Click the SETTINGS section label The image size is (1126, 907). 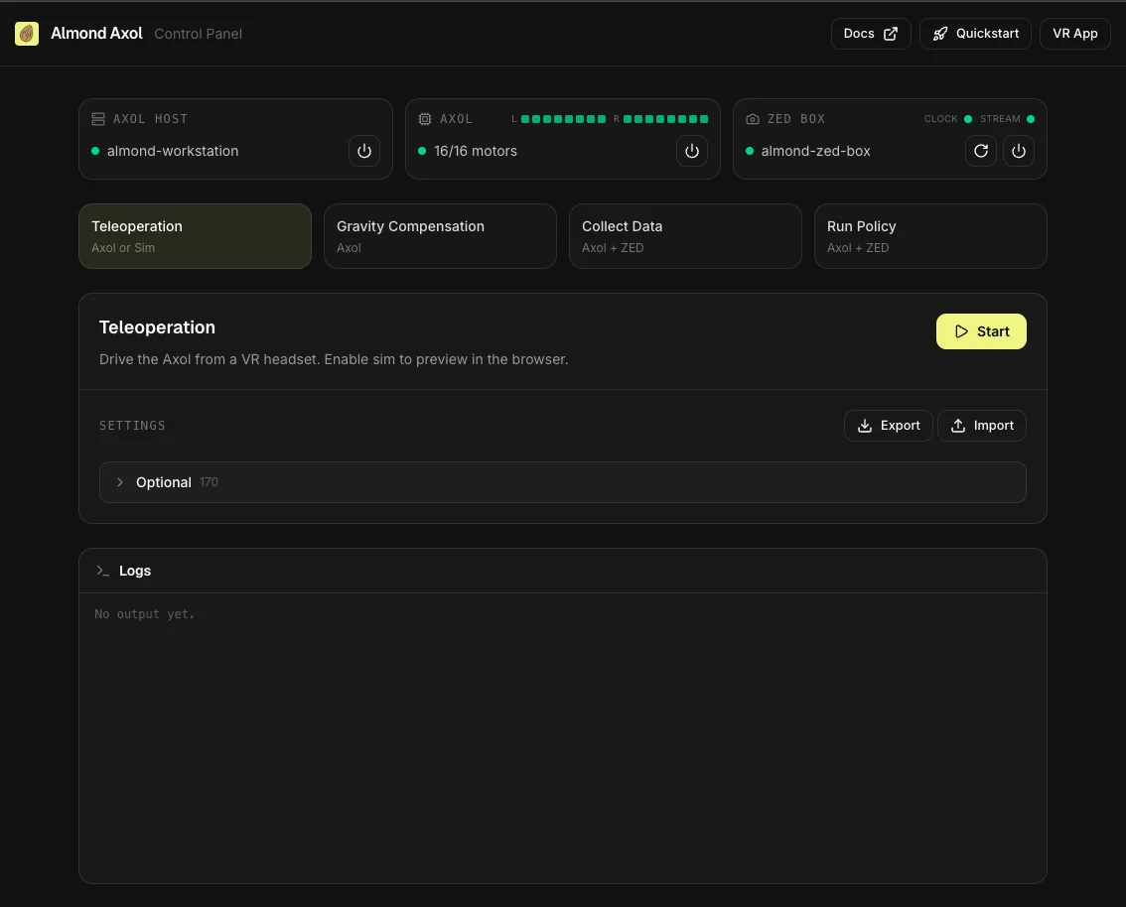click(132, 426)
